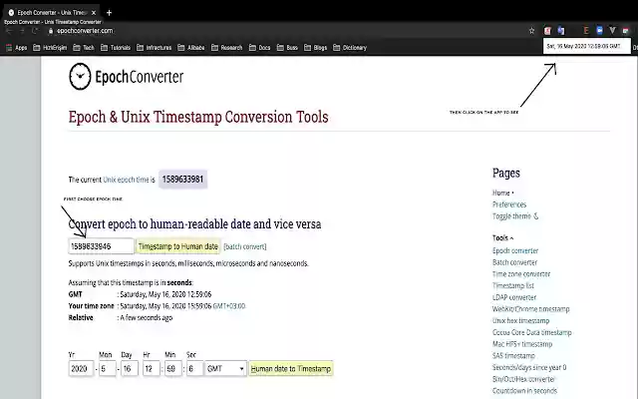
Task: Open the blue camera extension icon
Action: (x=599, y=31)
